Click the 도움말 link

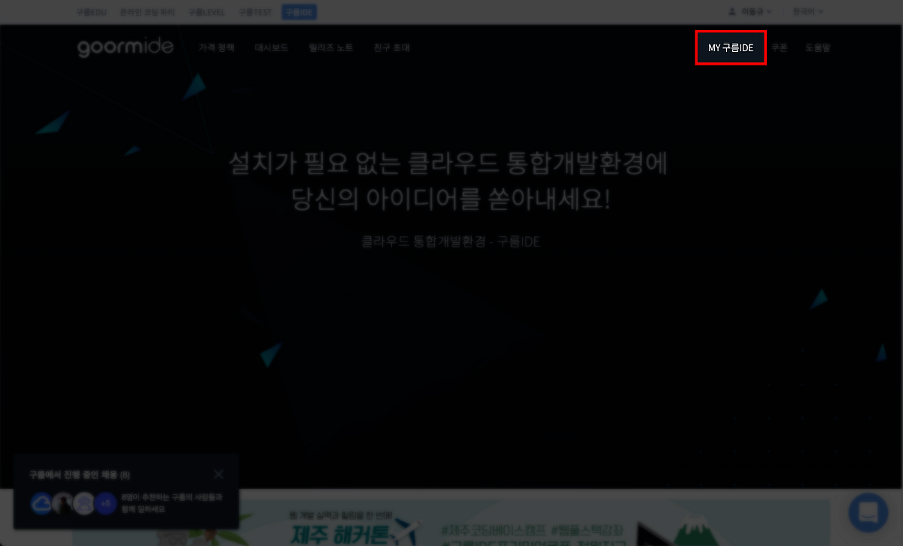(x=818, y=47)
